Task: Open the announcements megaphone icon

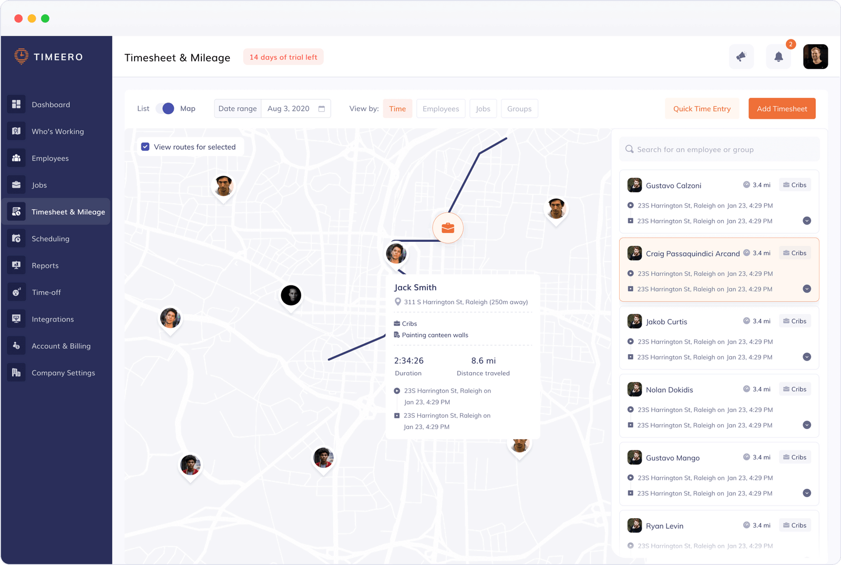Action: 741,56
